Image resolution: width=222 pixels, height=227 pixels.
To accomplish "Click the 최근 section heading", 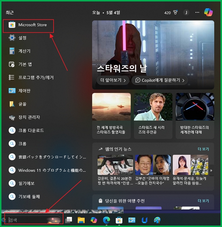I will (x=10, y=12).
